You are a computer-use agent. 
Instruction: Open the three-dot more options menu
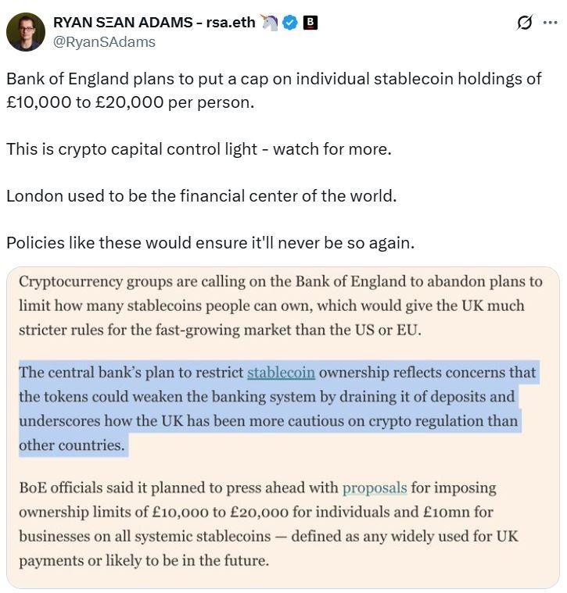(550, 23)
